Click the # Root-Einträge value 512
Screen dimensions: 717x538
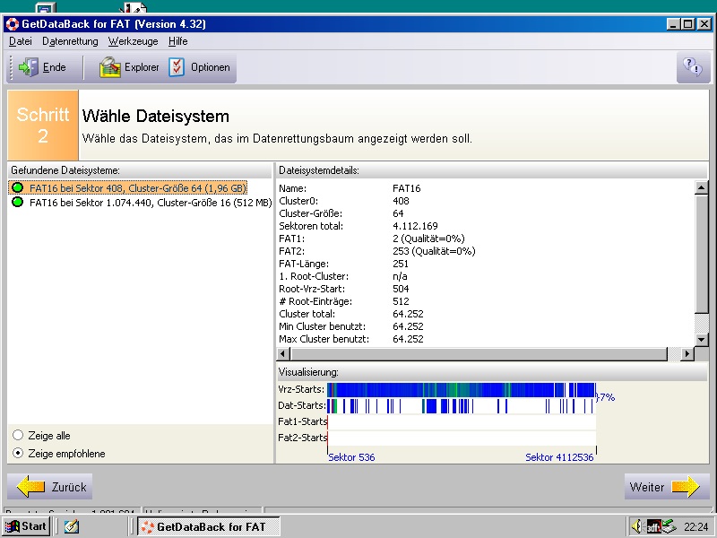[x=401, y=301]
